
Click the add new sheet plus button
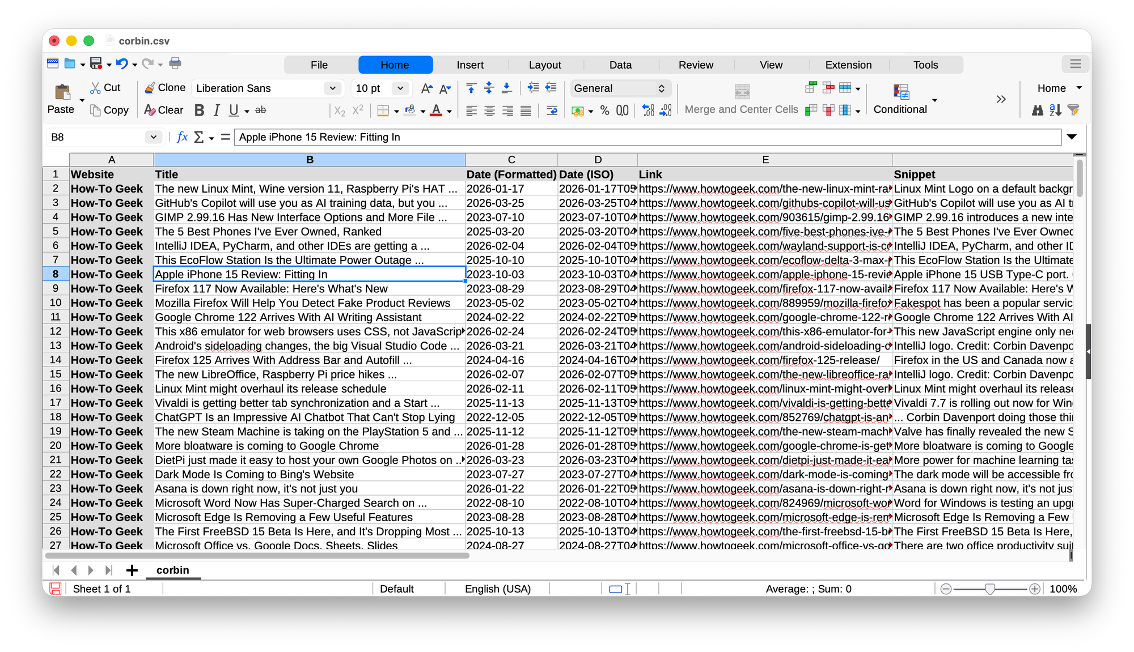tap(132, 570)
